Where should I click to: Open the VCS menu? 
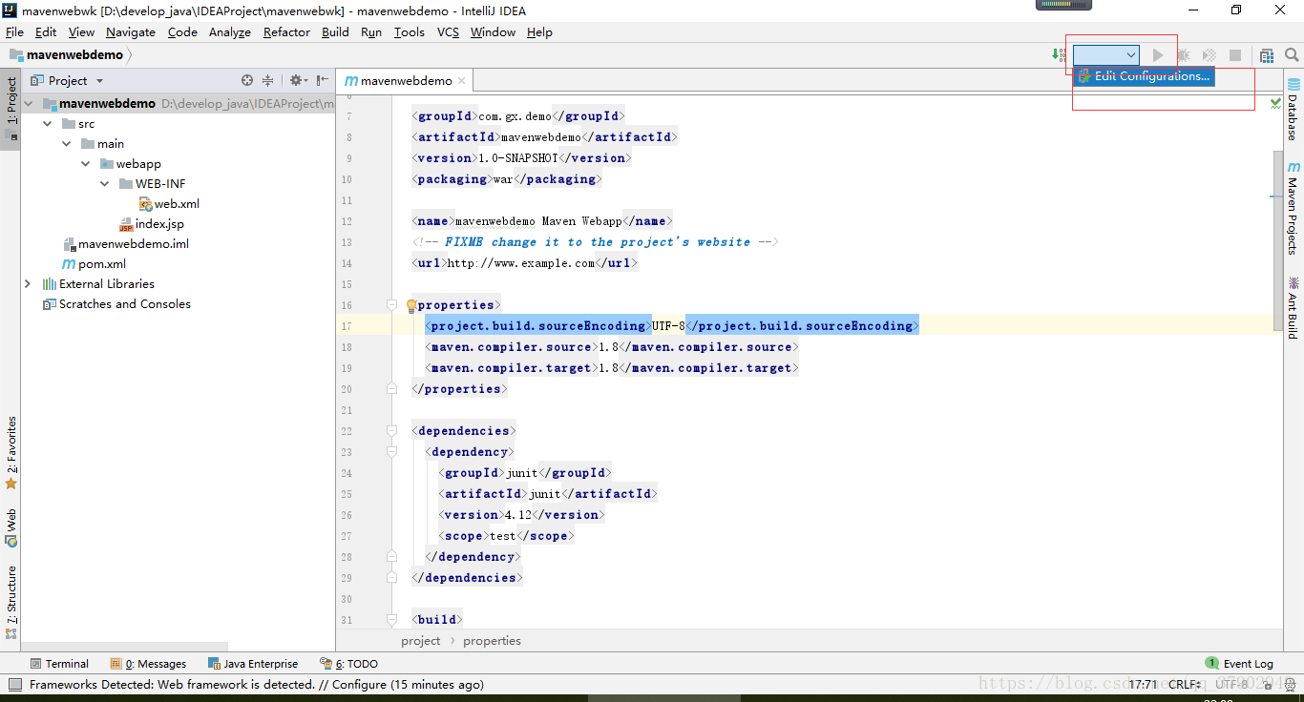pyautogui.click(x=448, y=31)
